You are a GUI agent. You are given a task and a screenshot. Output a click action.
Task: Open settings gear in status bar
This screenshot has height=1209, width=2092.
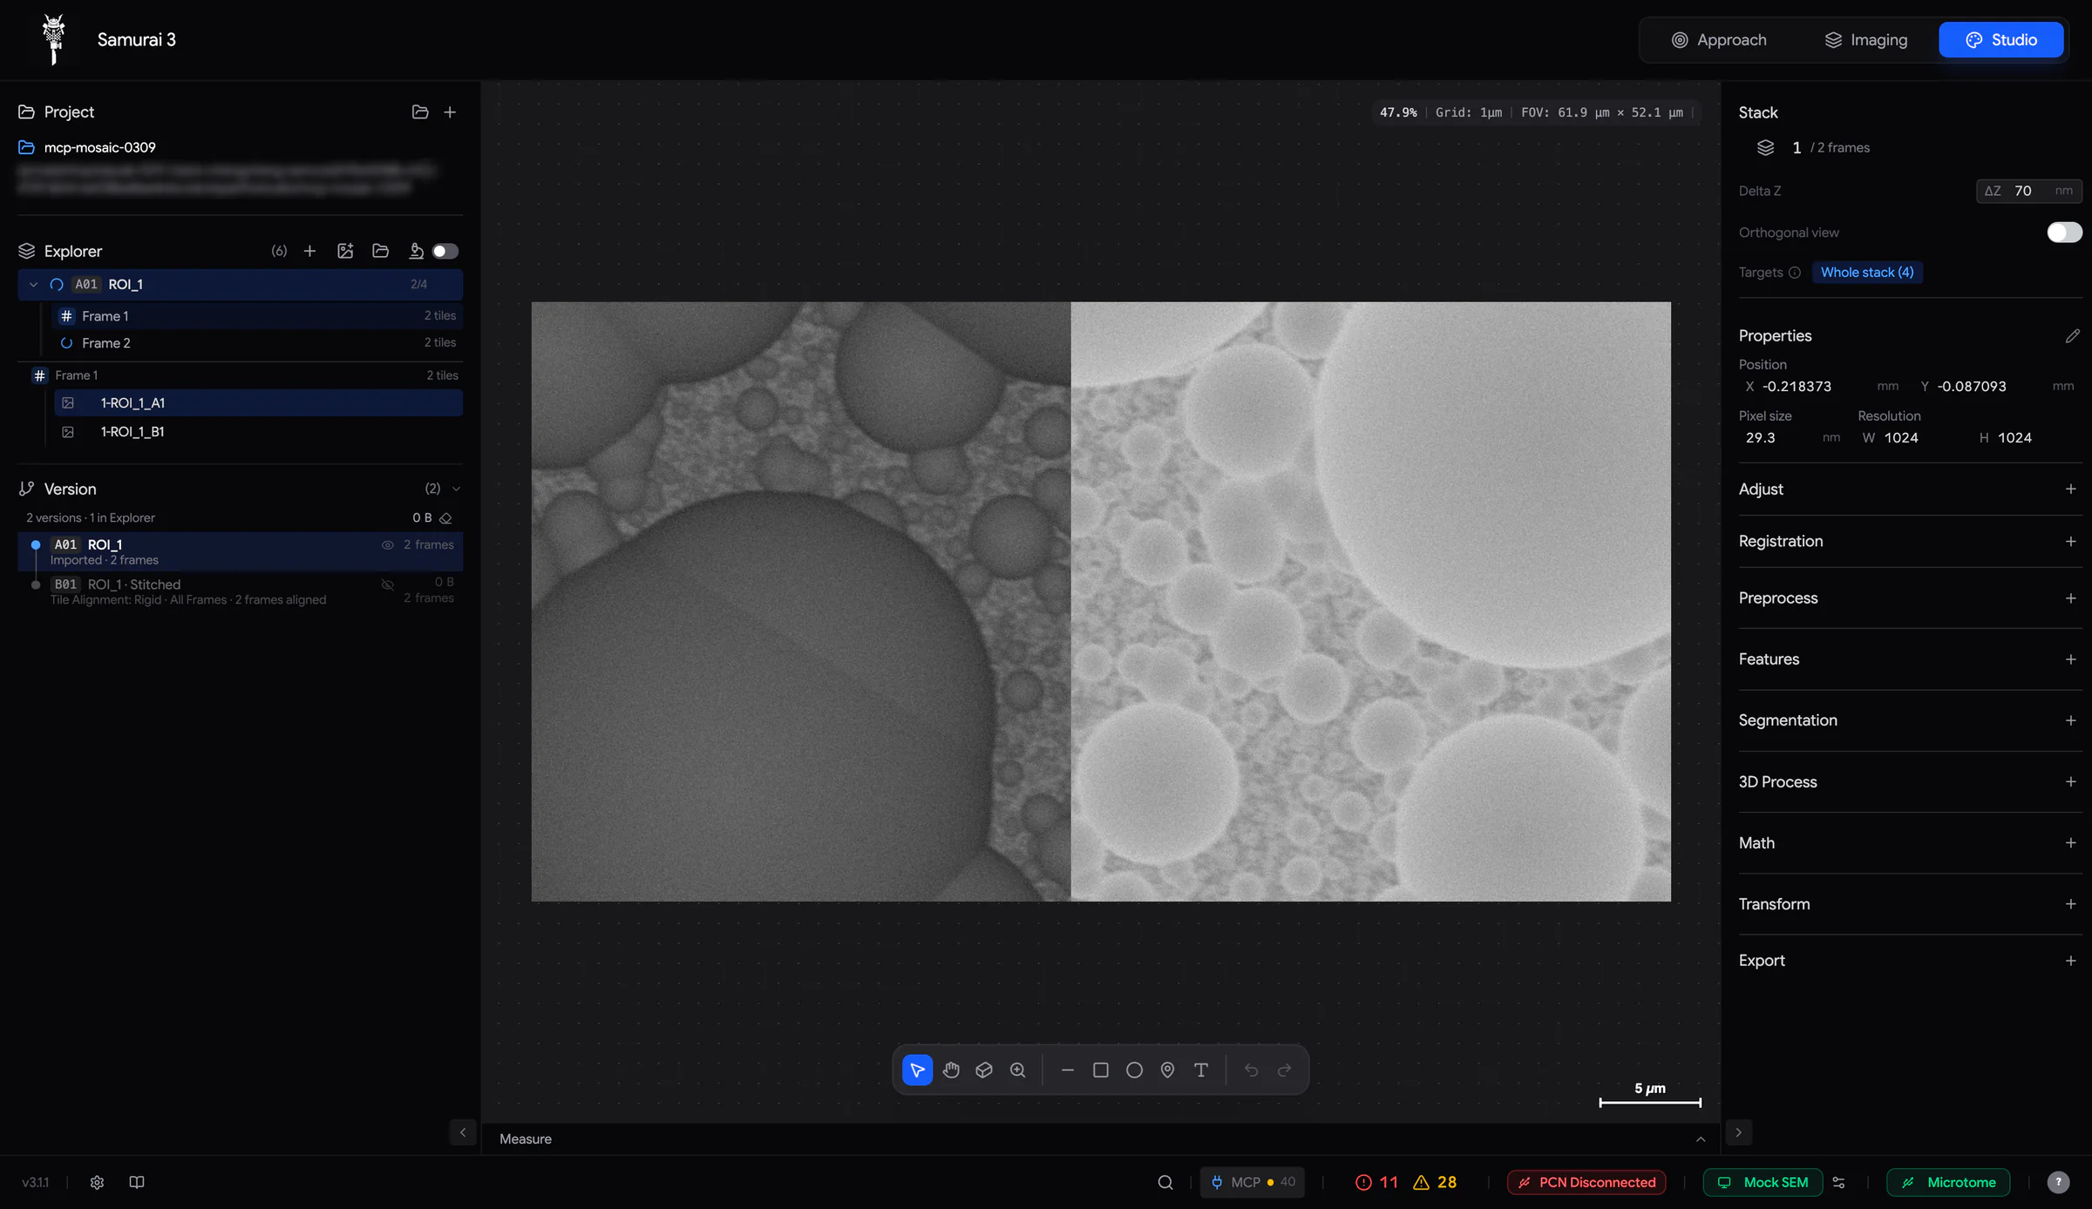97,1182
